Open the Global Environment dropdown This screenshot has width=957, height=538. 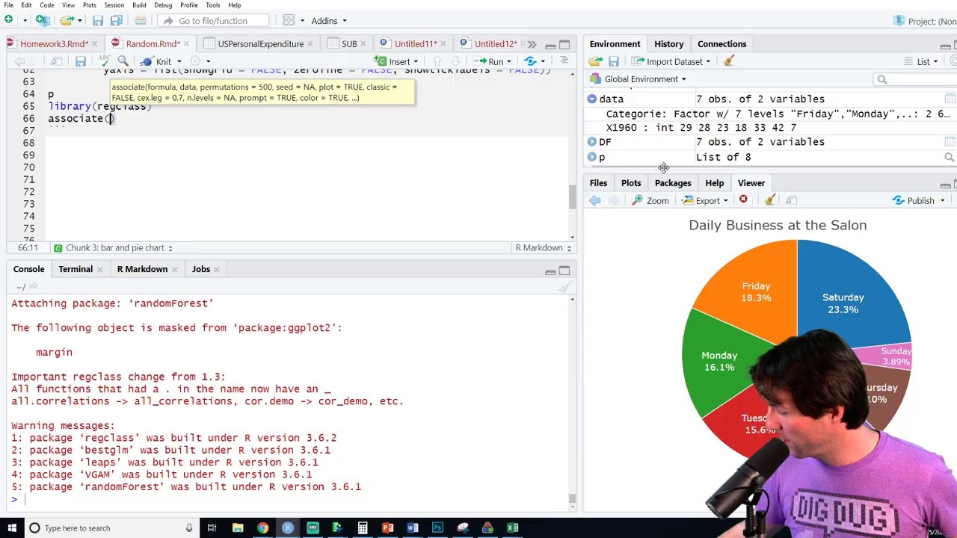pos(638,79)
